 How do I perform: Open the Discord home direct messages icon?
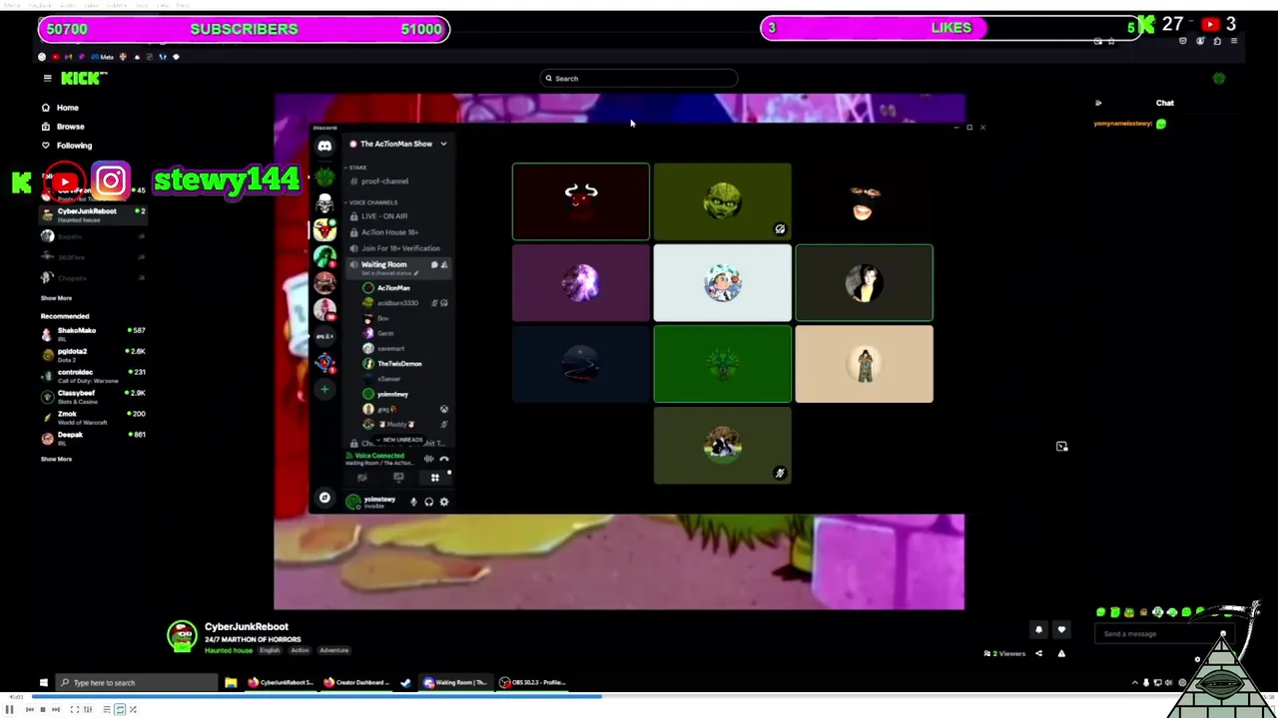(324, 147)
